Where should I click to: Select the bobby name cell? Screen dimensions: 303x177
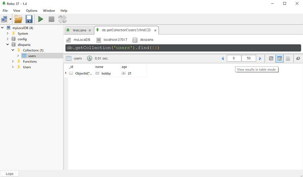(x=107, y=73)
